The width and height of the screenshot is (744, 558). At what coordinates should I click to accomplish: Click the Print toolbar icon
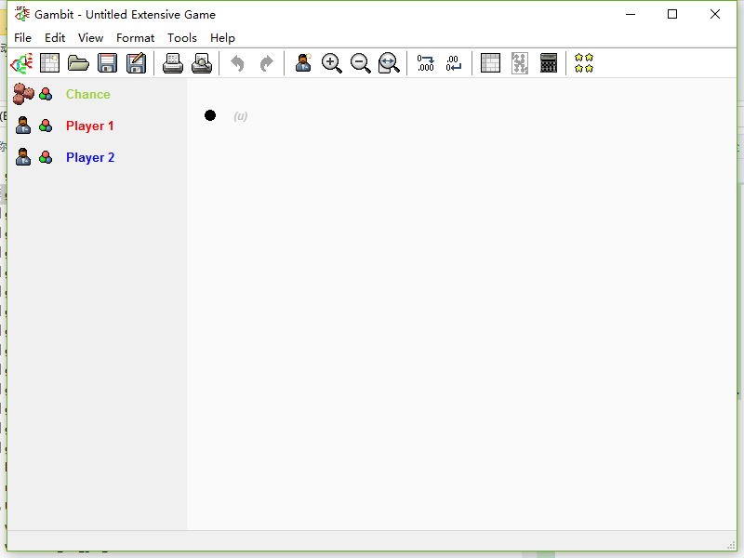tap(173, 63)
